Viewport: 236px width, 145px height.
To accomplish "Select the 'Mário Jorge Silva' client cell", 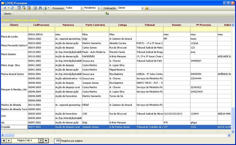I will (x=14, y=65).
